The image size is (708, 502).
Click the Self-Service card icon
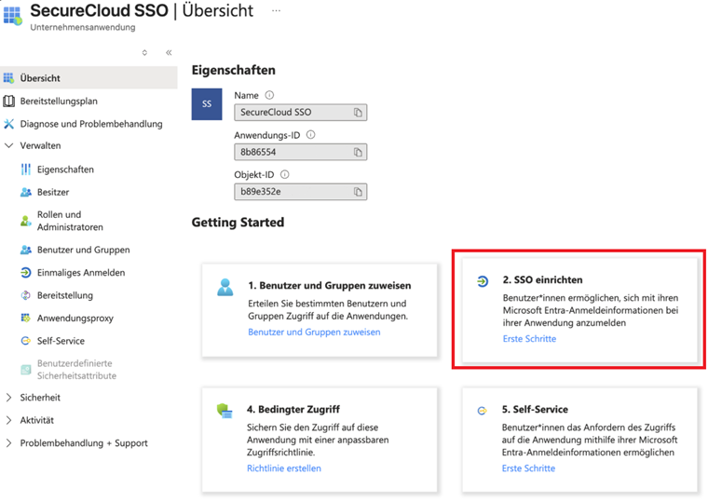(x=483, y=411)
